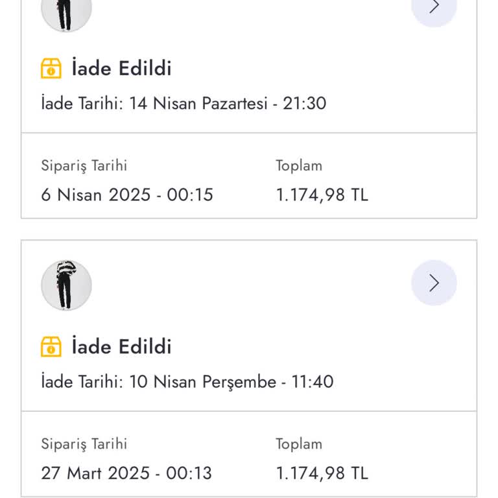The width and height of the screenshot is (498, 498).
Task: Click İade Edildi status of 10 Nisan return
Action: [x=121, y=346]
